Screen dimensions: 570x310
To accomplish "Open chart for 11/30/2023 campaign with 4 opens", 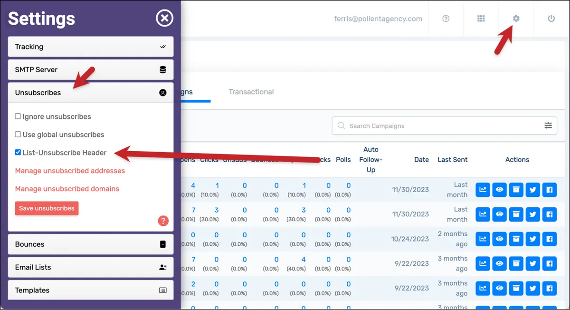I will click(483, 190).
